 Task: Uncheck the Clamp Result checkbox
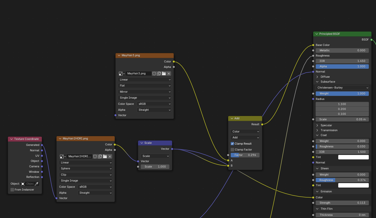click(232, 144)
